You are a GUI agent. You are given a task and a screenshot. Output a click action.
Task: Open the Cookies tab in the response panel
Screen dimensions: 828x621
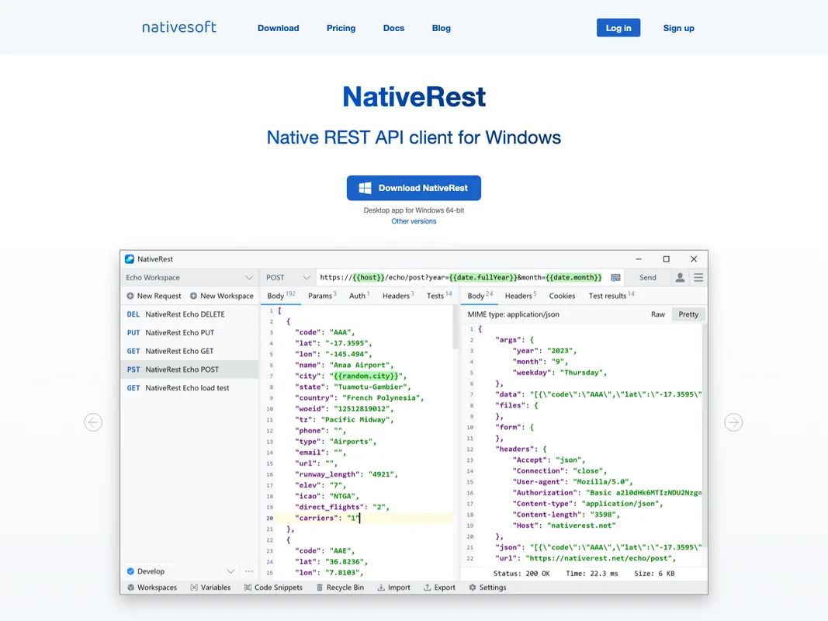pyautogui.click(x=562, y=296)
